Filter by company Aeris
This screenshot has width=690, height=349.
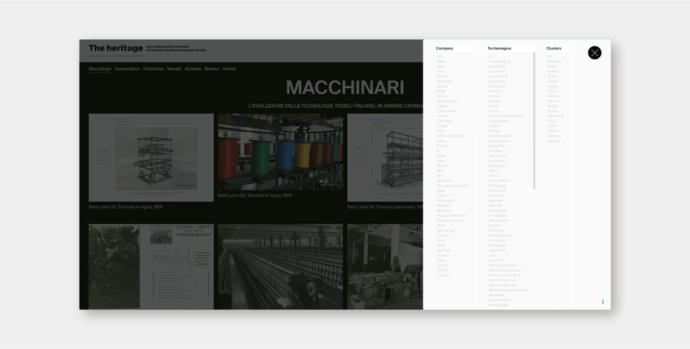click(x=441, y=61)
